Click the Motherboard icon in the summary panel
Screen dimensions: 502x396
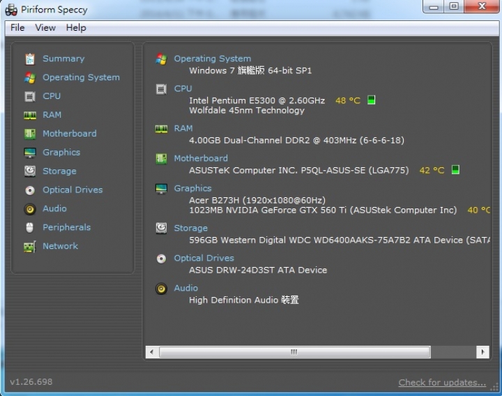pos(161,158)
